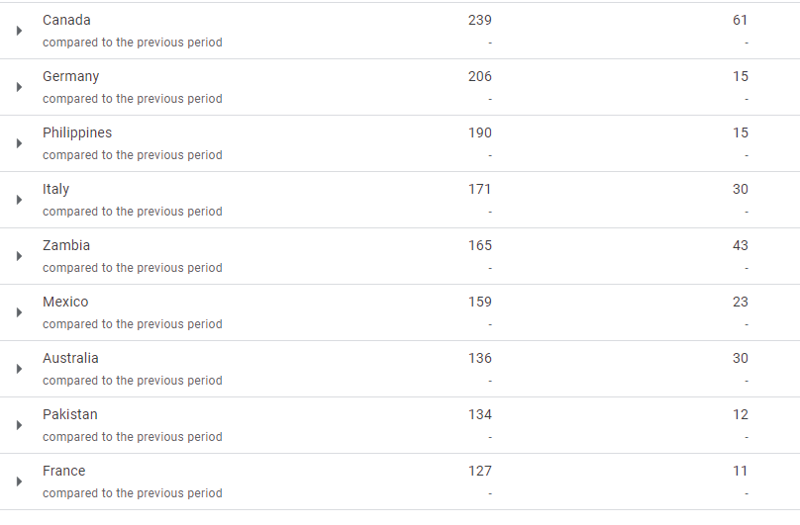Click the Philippines country name
This screenshot has width=800, height=525.
pyautogui.click(x=77, y=132)
